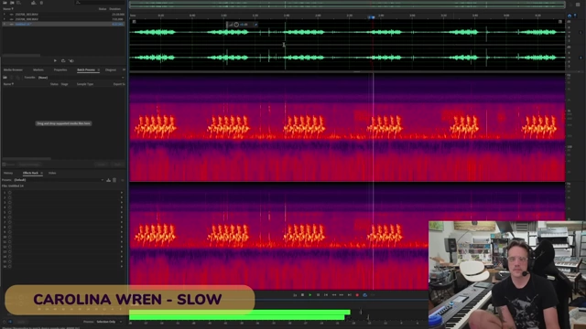Select the Batch Process tab
This screenshot has height=329, width=586.
point(86,69)
